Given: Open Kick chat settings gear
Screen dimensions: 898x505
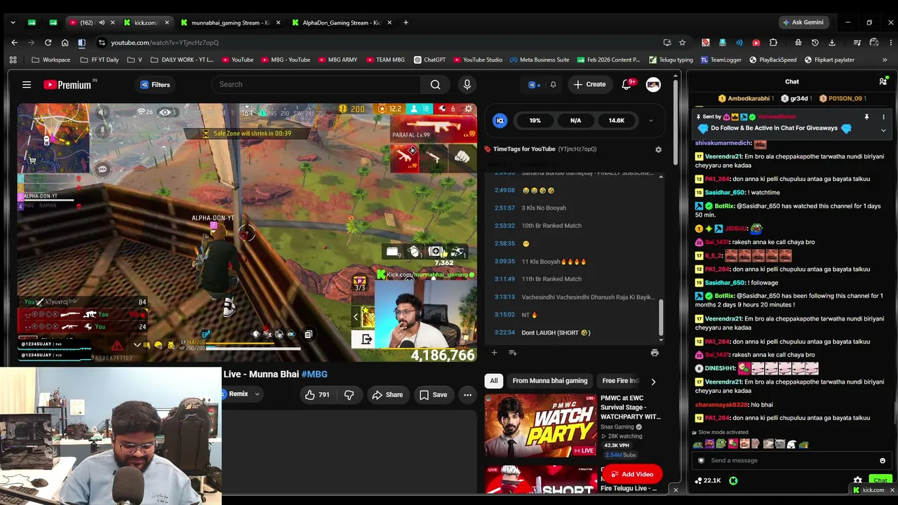Looking at the screenshot, I should (x=857, y=480).
